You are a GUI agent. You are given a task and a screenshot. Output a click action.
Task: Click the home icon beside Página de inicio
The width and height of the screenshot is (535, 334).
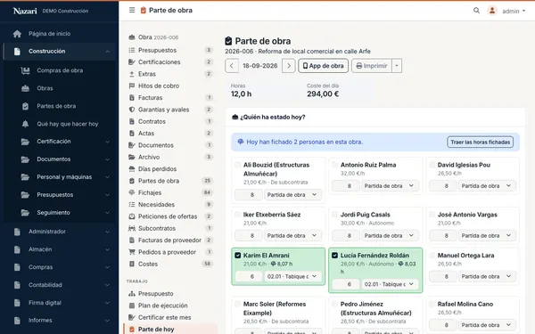pyautogui.click(x=17, y=34)
